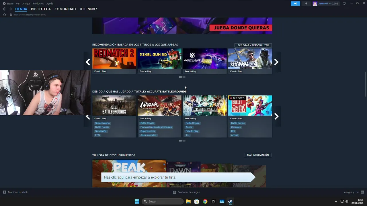Viewport: 367px width, 206px height.
Task: Open the Steam menu
Action: pos(10,3)
